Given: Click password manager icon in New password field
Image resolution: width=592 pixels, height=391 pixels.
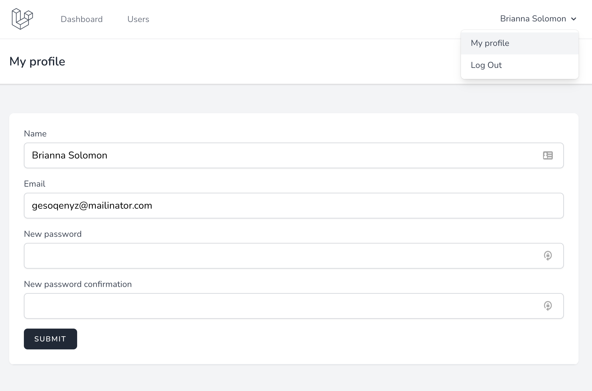Looking at the screenshot, I should click(548, 255).
